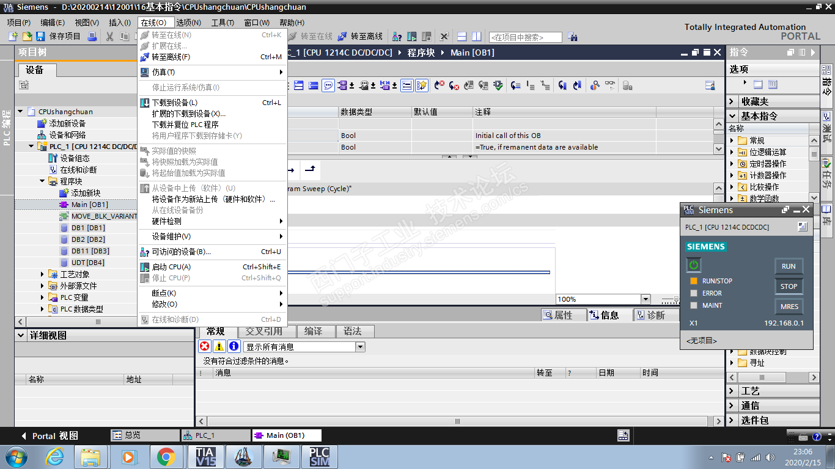
Task: Click the stop CPU toolbar icon
Action: point(427,37)
